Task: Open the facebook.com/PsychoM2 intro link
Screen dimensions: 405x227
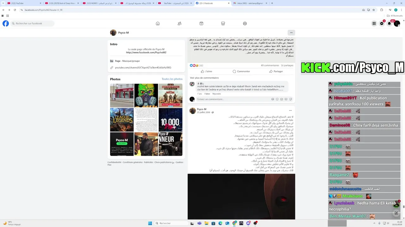Action: click(146, 52)
